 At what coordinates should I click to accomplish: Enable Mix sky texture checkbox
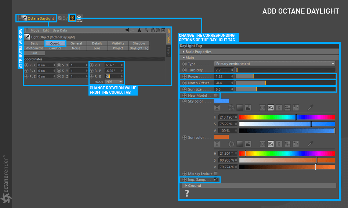tap(216, 173)
